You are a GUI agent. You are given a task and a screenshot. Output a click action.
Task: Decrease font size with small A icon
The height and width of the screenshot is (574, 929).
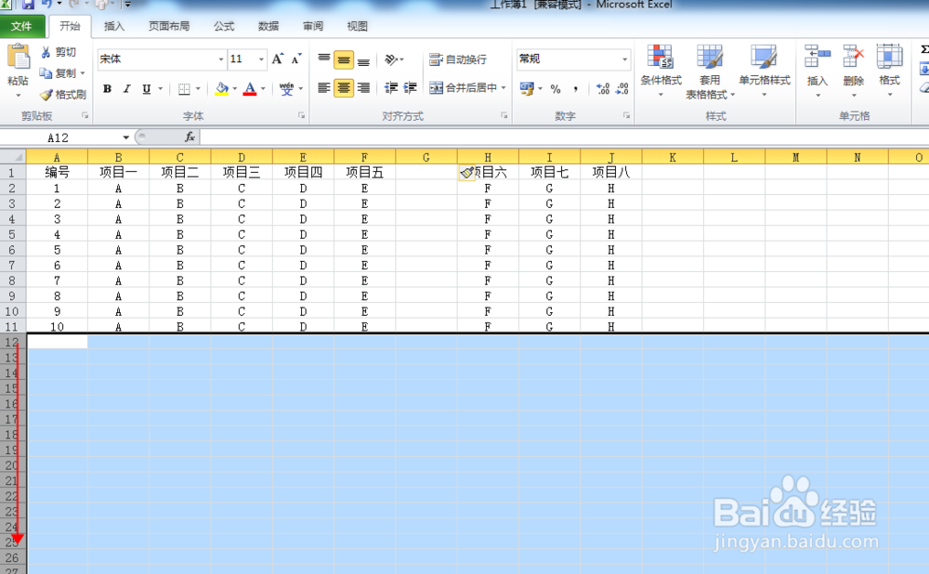pyautogui.click(x=295, y=59)
